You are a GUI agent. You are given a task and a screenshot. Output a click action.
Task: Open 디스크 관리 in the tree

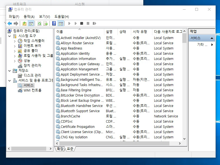point(32,75)
